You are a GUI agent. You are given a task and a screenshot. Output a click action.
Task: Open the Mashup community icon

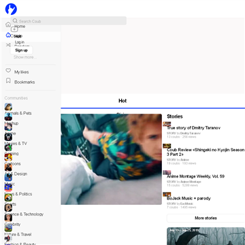tap(8, 117)
